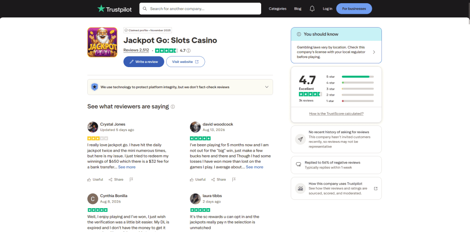
Task: Click Write a review button
Action: [144, 62]
